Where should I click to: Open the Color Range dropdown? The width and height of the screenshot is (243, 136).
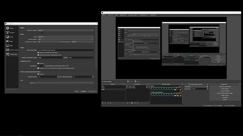coord(82,42)
